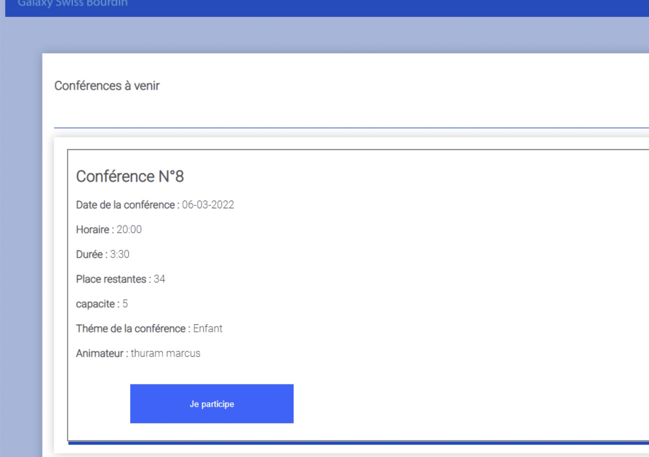Screen dimensions: 649x457
Task: Select the capacite value 5
Action: coord(125,303)
